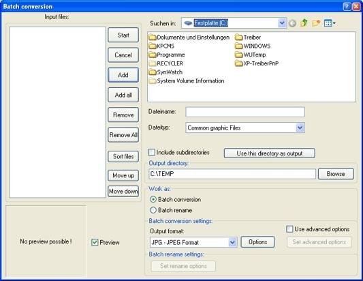Click the Browse button
Screen dimensions: 363x281
pyautogui.click(x=336, y=174)
